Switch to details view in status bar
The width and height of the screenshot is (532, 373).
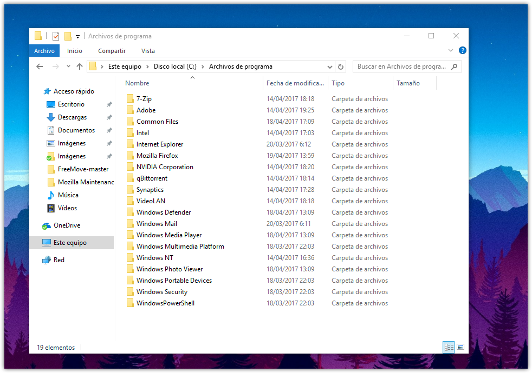coord(449,347)
